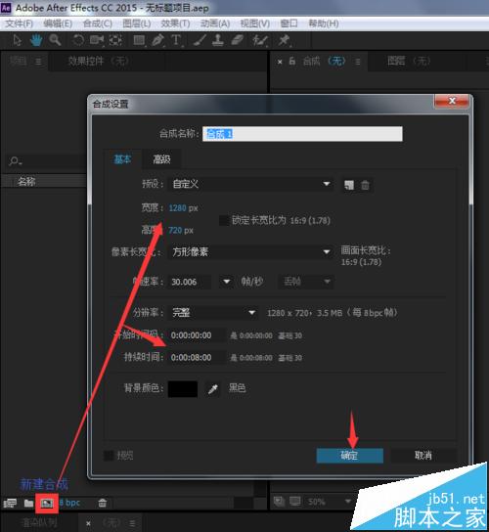Click the new composition icon
Screen dimensions: 489x532
pos(47,503)
